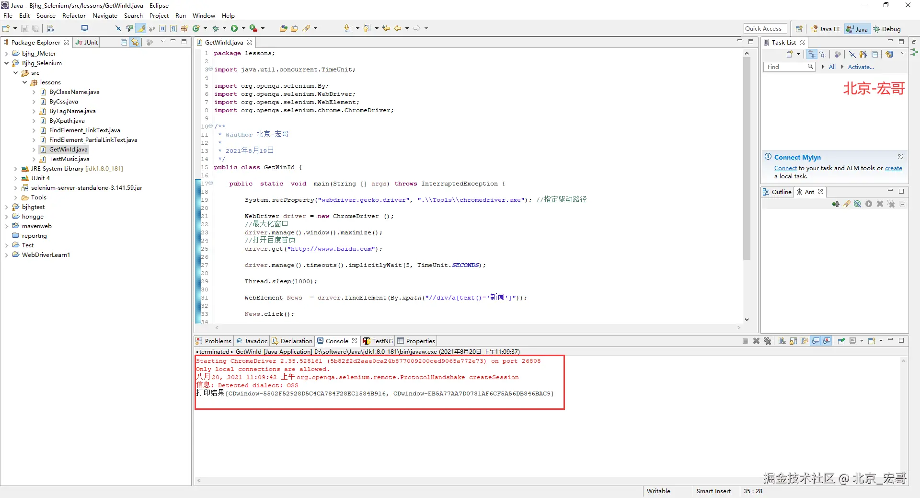Image resolution: width=920 pixels, height=498 pixels.
Task: Switch to the Debug perspective
Action: coord(887,29)
